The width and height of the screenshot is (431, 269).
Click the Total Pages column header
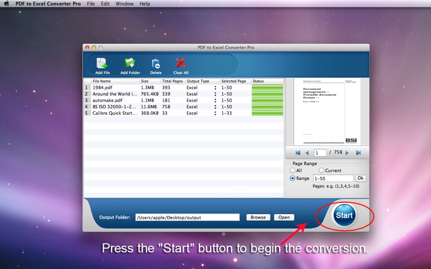172,81
